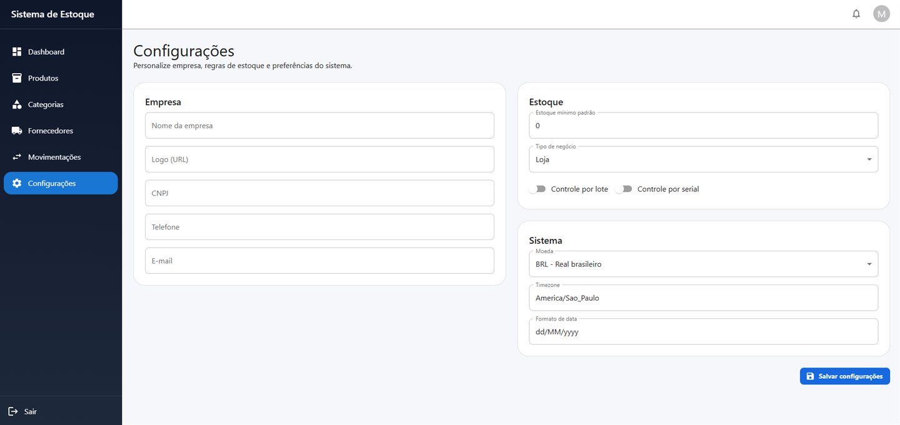Screen dimensions: 900x425
Task: Open the user avatar M menu
Action: click(881, 14)
